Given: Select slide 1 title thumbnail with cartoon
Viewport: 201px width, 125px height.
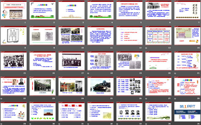Looking at the screenshot, I should pyautogui.click(x=14, y=11).
